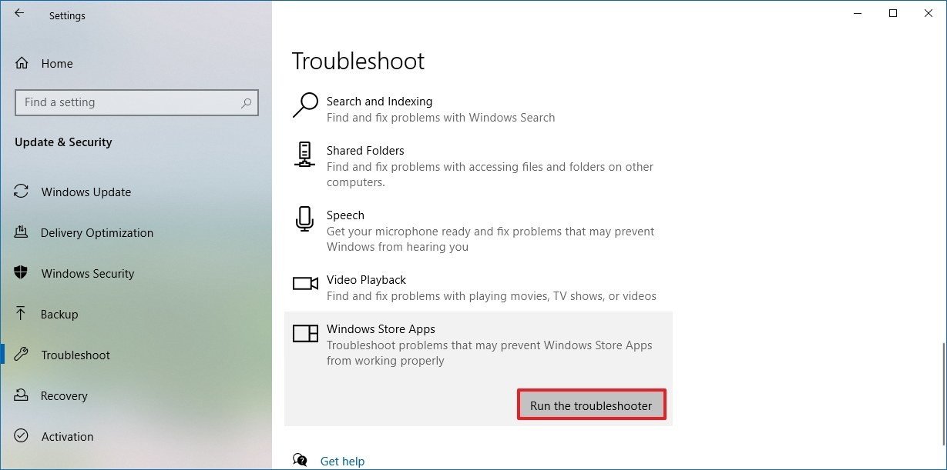Click the Get help chat bubble icon

[x=301, y=460]
